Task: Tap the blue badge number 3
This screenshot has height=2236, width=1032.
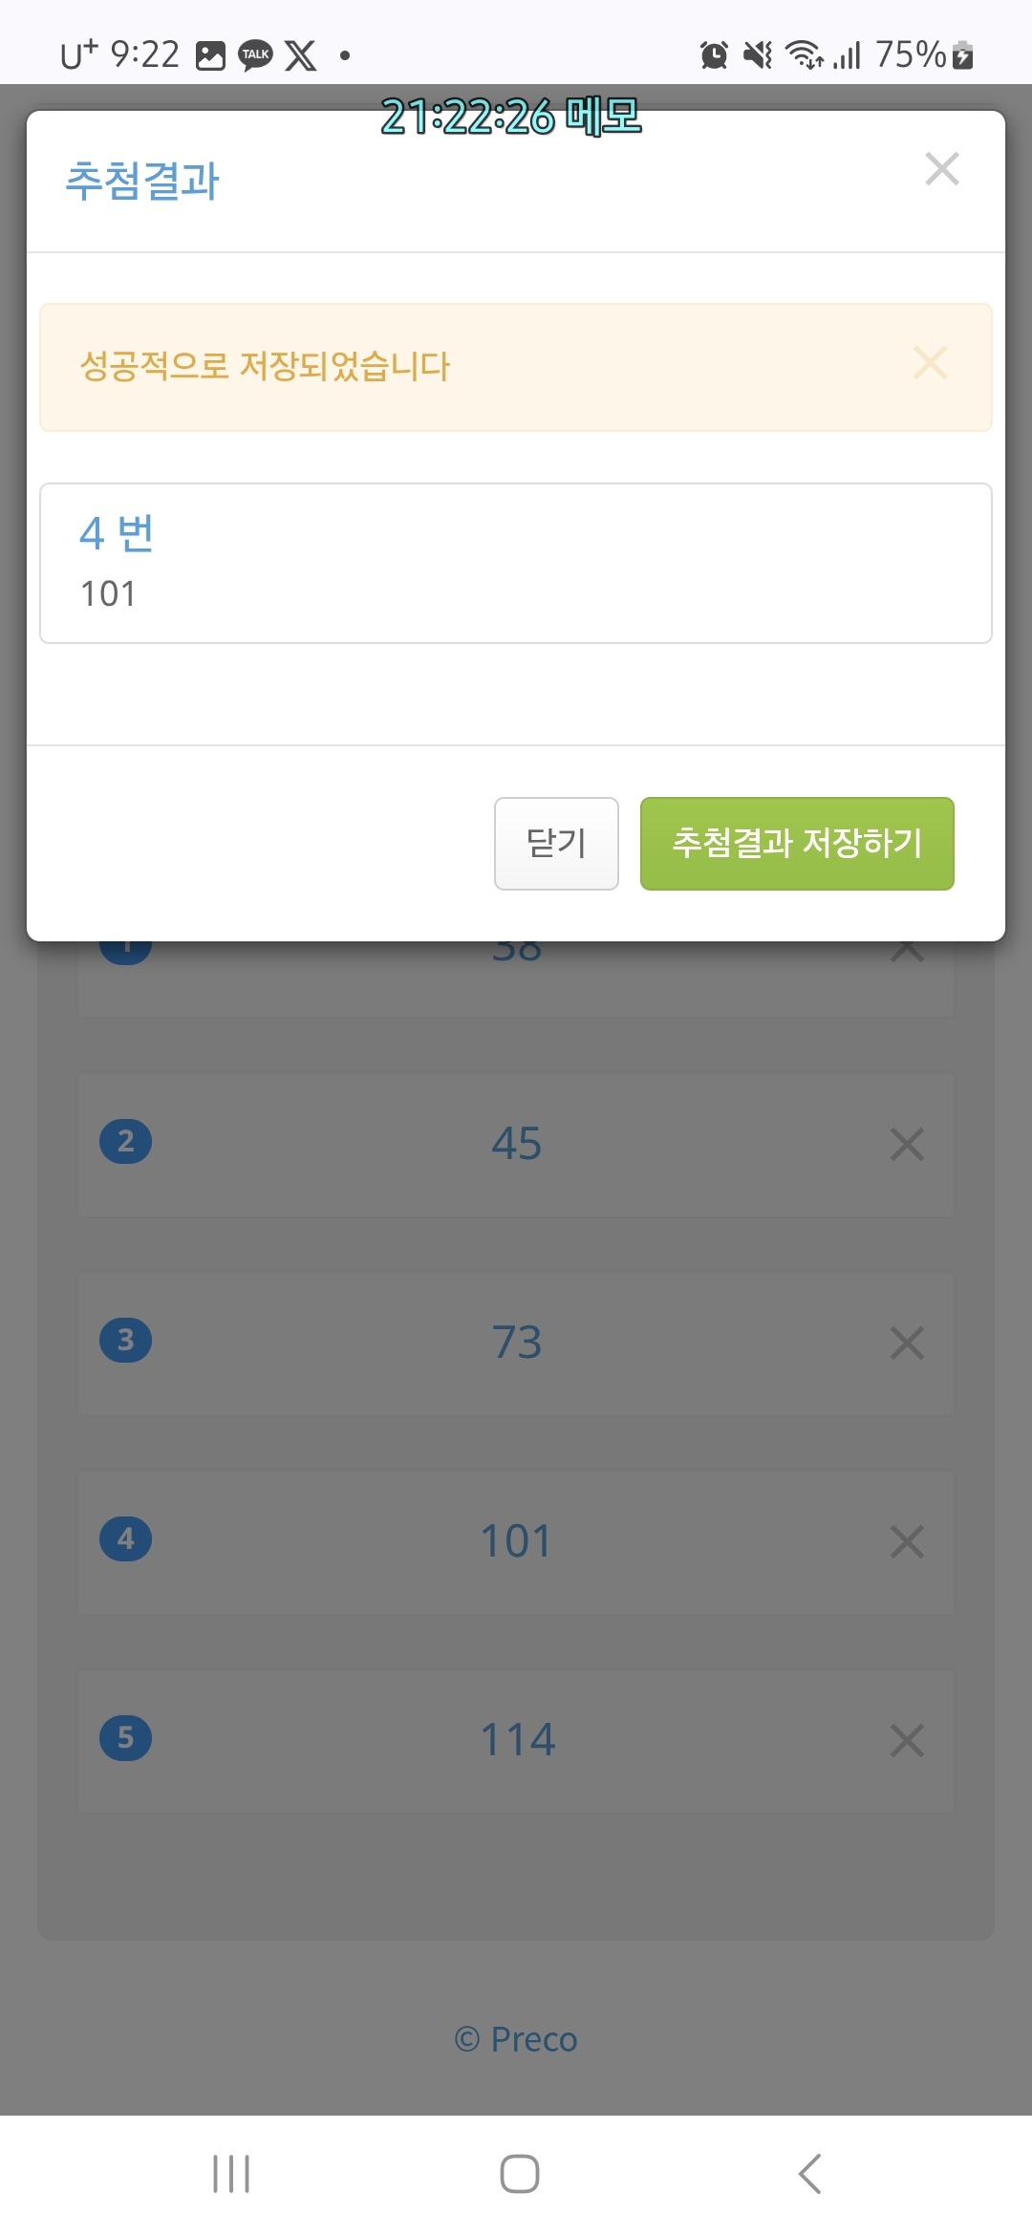Action: [125, 1340]
